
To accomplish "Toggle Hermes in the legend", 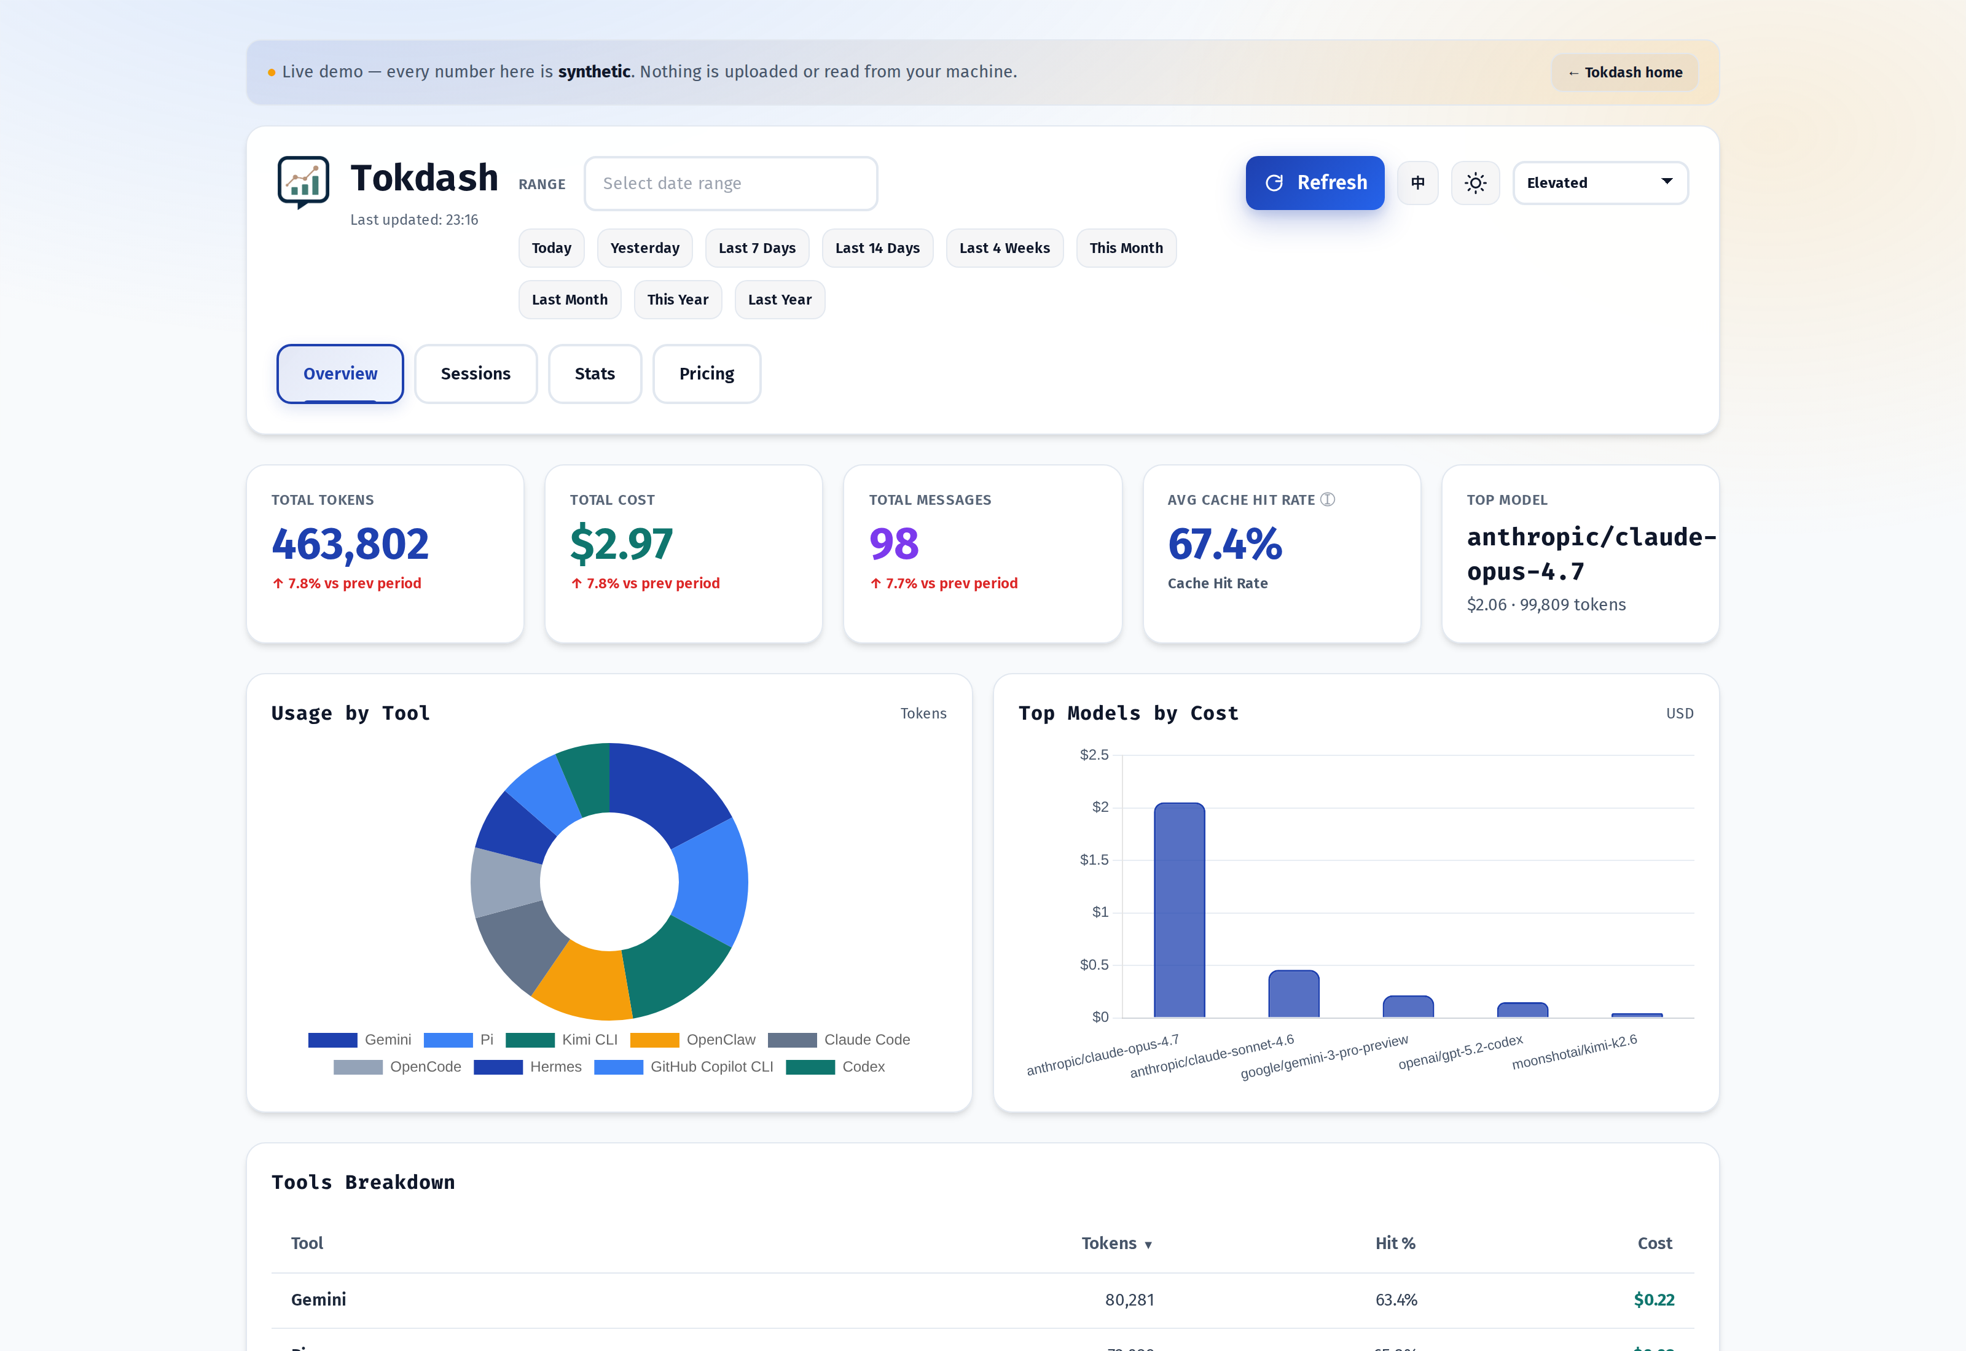I will pyautogui.click(x=528, y=1067).
